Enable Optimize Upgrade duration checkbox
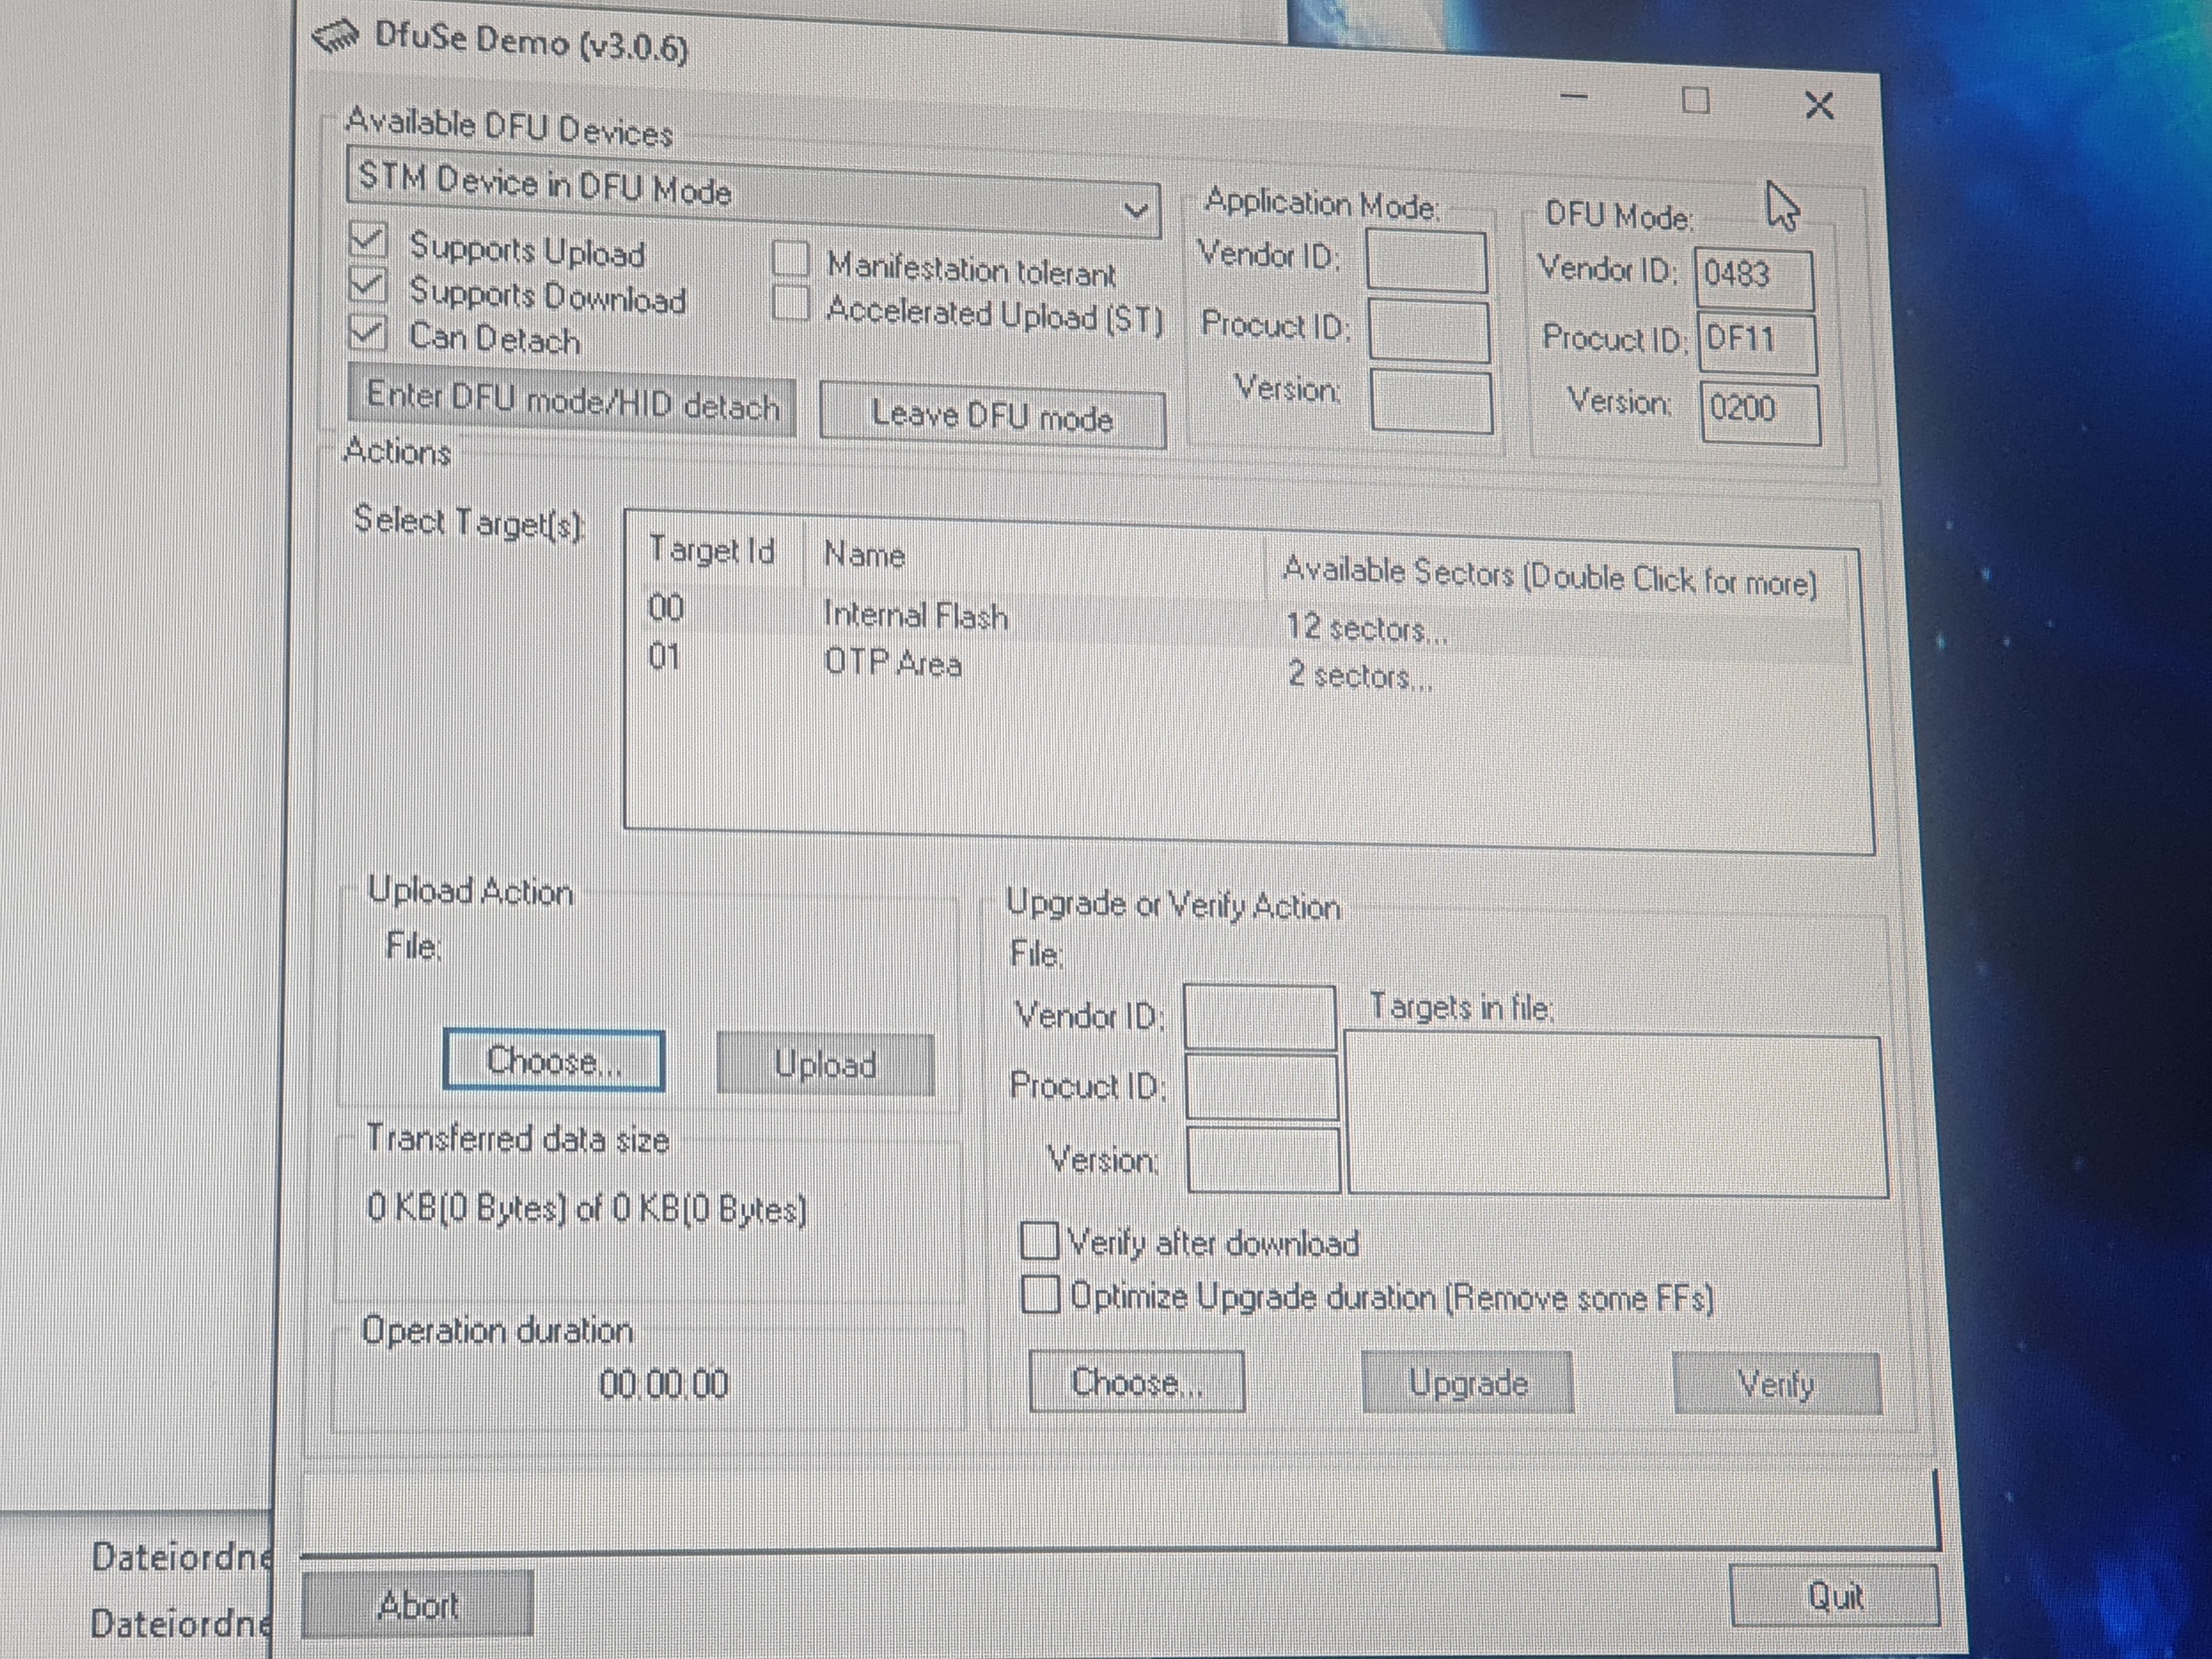 (x=1040, y=1294)
